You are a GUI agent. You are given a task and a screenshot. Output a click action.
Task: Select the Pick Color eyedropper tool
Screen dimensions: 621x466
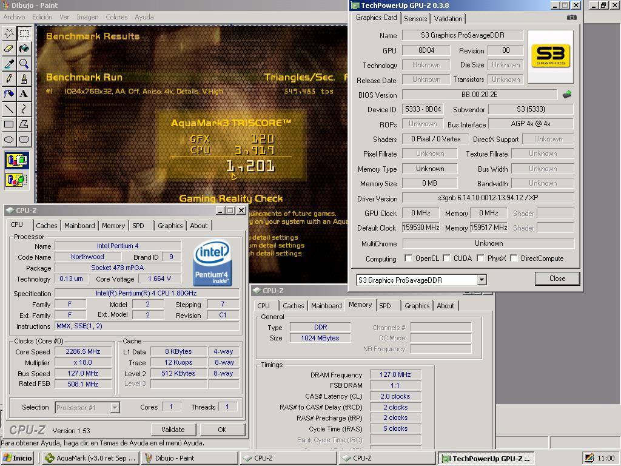(x=9, y=63)
